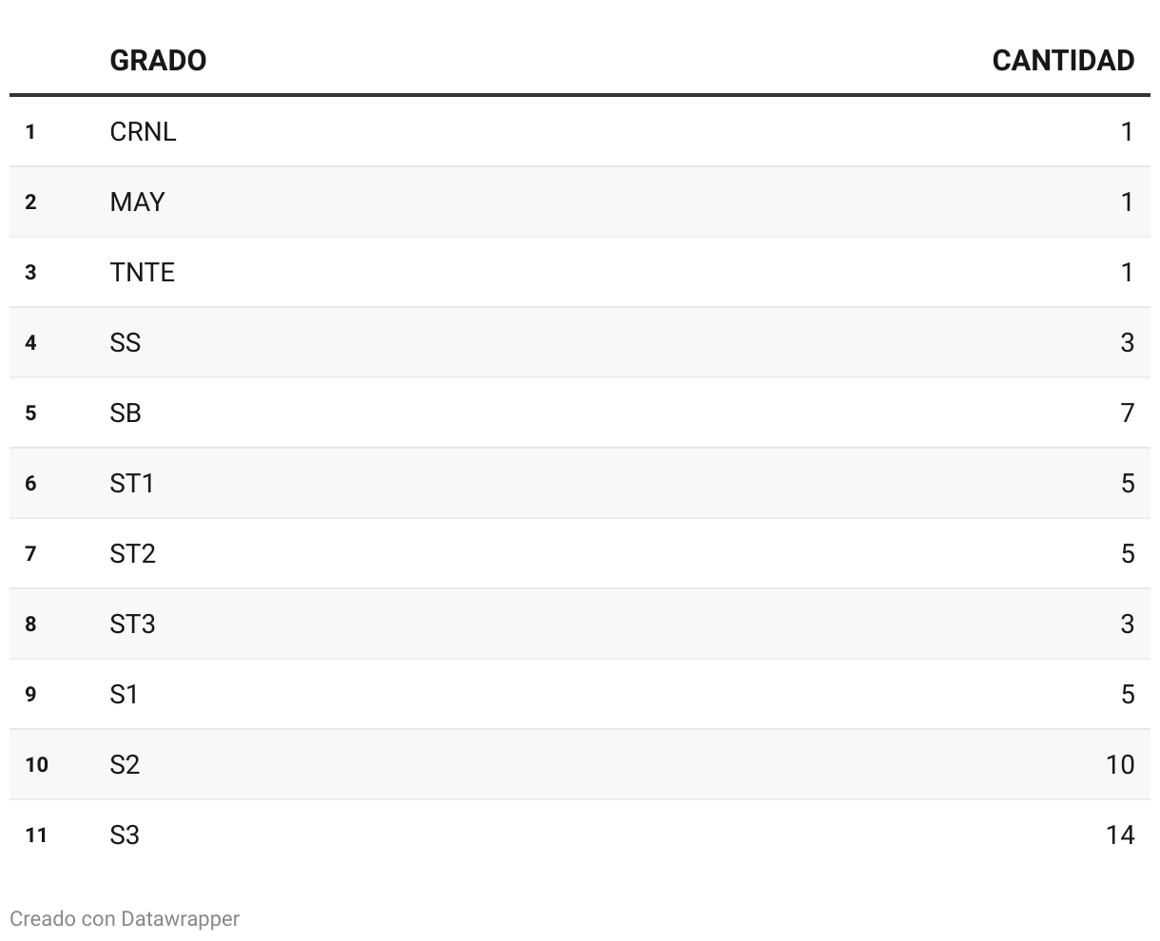Click quantity value 10 in S2 row
This screenshot has height=941, width=1160.
pyautogui.click(x=1120, y=764)
